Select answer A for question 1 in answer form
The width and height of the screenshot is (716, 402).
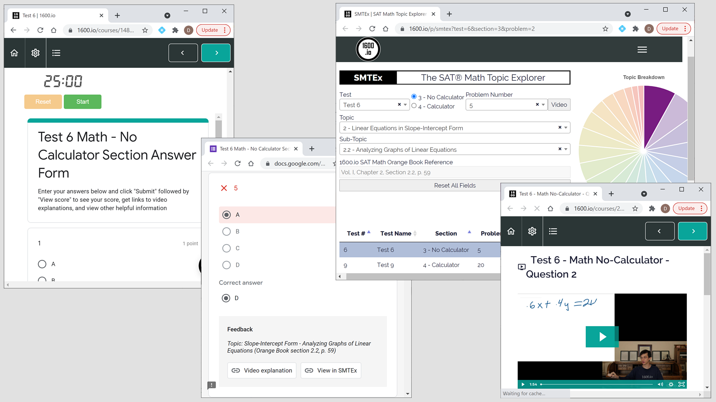42,264
